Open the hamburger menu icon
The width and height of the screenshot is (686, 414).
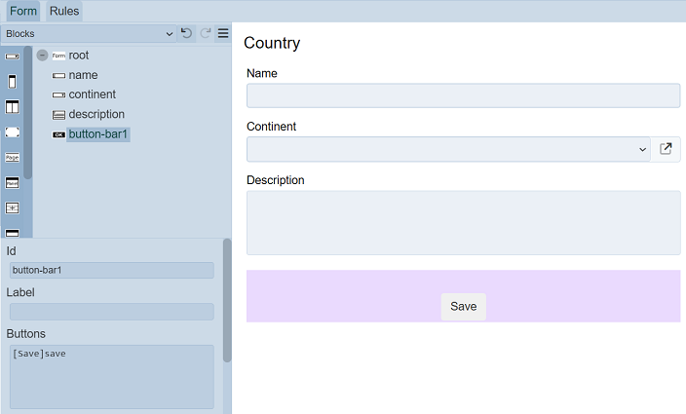[x=223, y=33]
